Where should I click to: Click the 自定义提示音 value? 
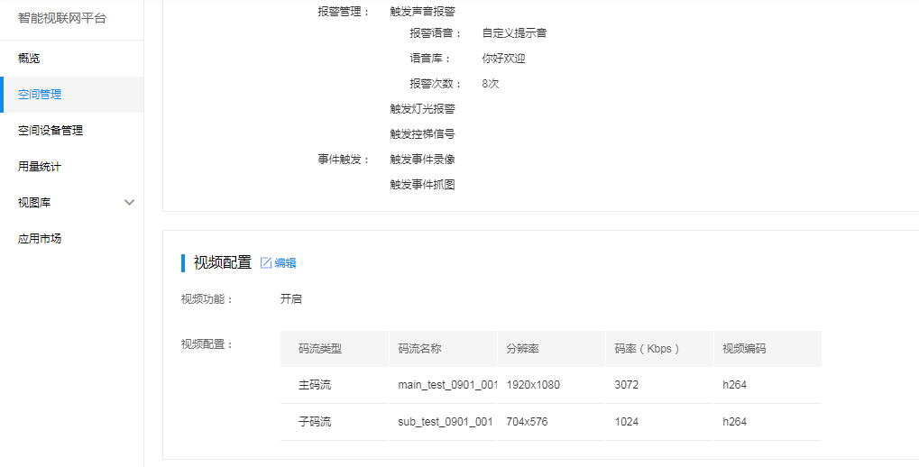coord(515,33)
